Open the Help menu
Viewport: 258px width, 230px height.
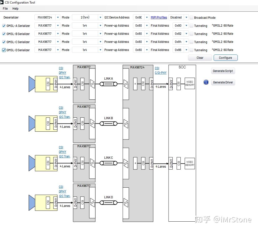(x=15, y=8)
